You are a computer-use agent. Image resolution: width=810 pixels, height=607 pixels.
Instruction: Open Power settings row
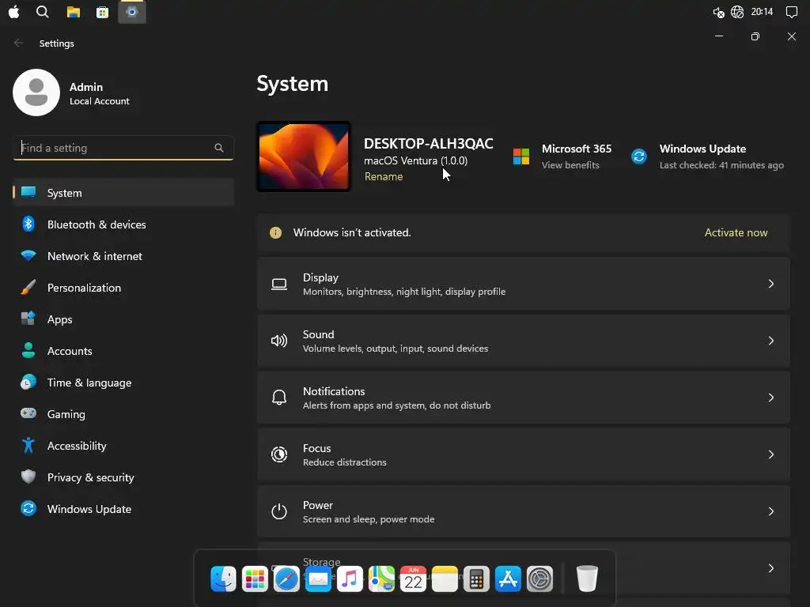[x=524, y=511]
